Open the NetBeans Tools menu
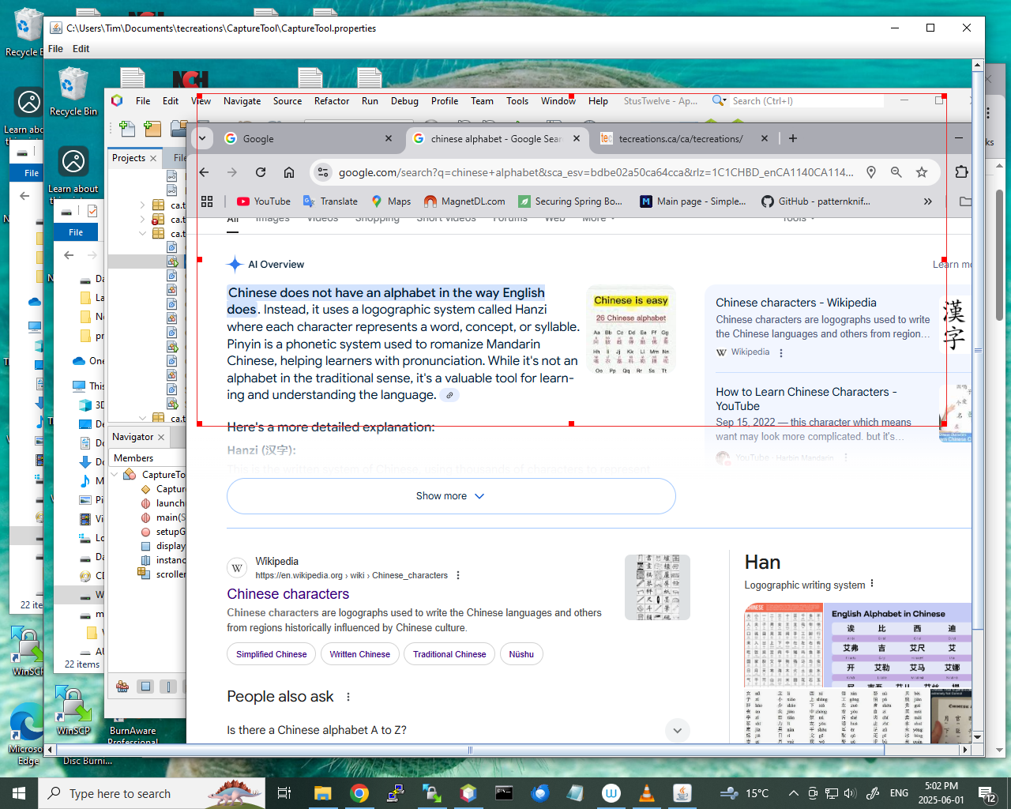1011x809 pixels. 517,101
